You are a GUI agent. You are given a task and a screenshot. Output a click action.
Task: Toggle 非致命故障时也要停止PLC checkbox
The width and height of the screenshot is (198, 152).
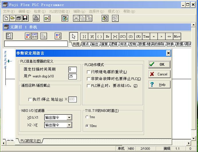89,79
